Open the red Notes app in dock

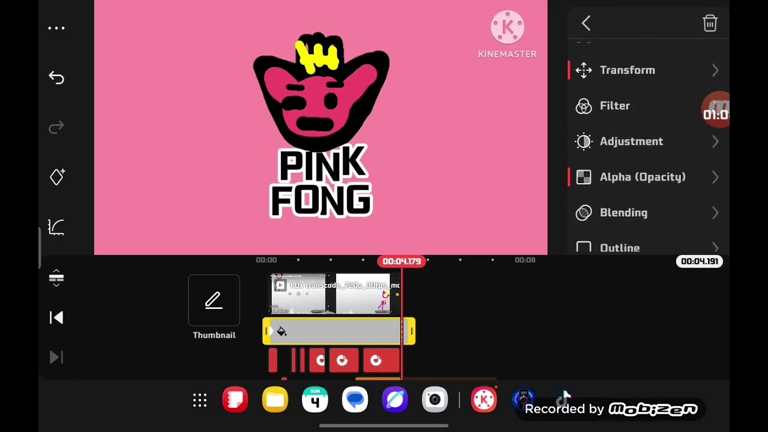pos(235,400)
